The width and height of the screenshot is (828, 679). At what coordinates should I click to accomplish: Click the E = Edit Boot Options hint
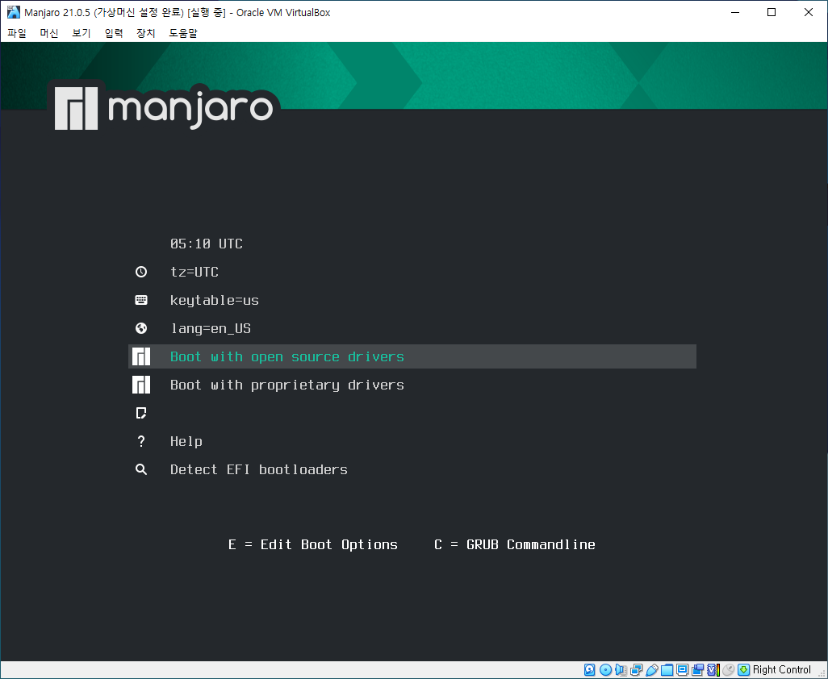click(x=313, y=544)
